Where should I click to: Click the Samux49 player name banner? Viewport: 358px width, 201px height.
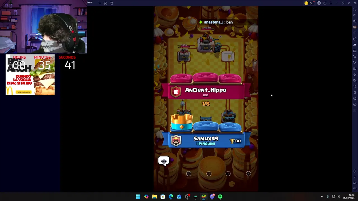(x=206, y=140)
